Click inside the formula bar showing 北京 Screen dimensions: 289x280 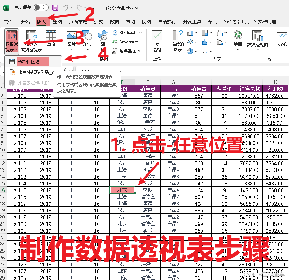pyautogui.click(x=182, y=71)
